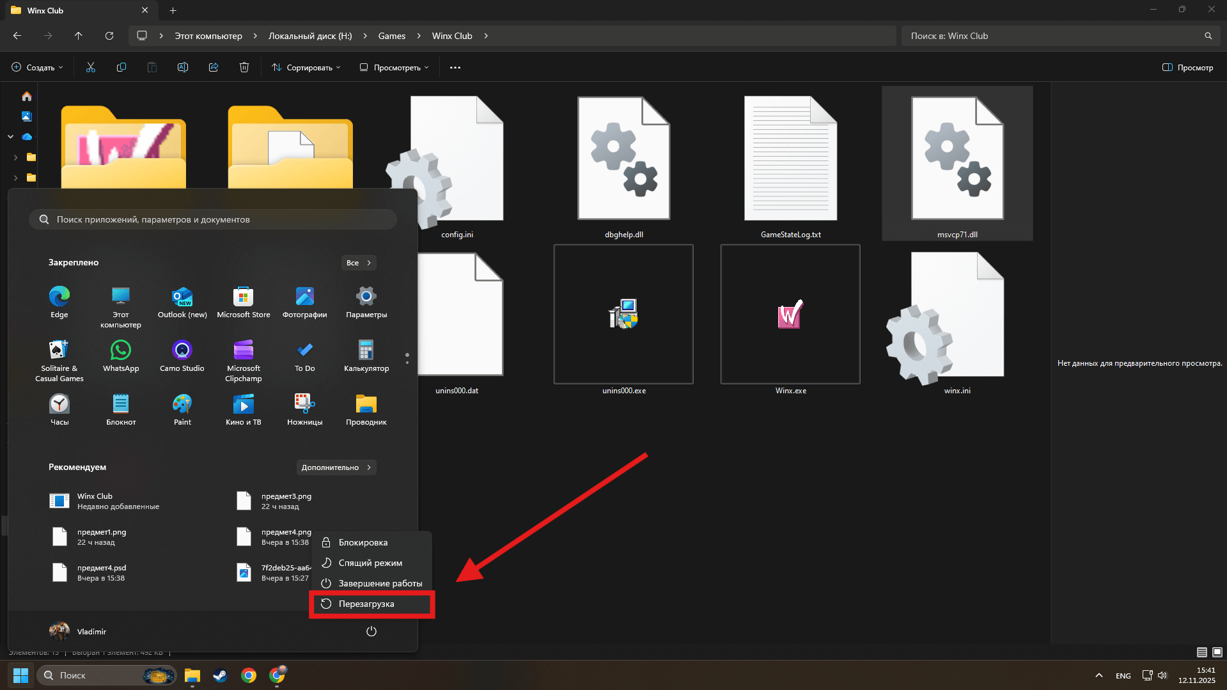This screenshot has height=690, width=1227.
Task: Switch to large icons view in status bar
Action: pos(1217,652)
